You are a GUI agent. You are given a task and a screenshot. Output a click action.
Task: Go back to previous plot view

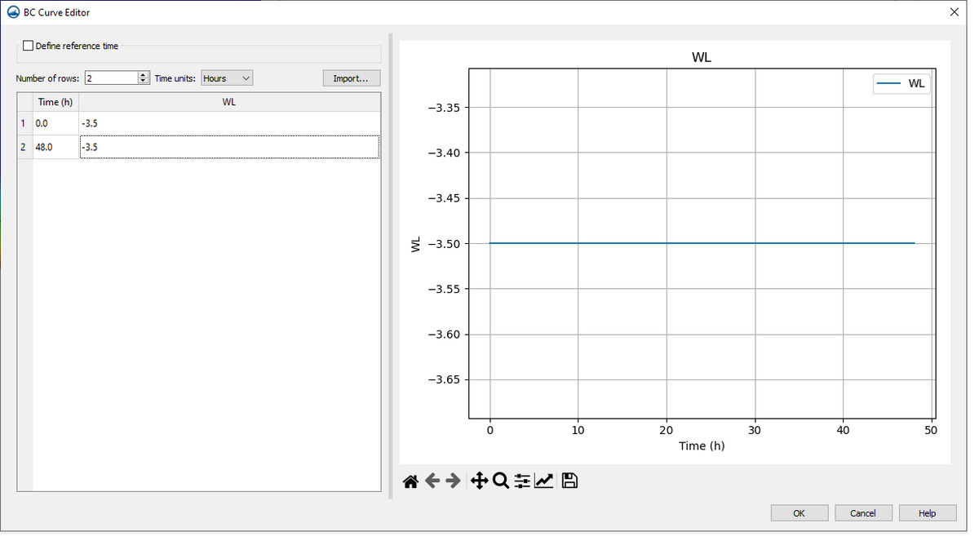coord(432,481)
